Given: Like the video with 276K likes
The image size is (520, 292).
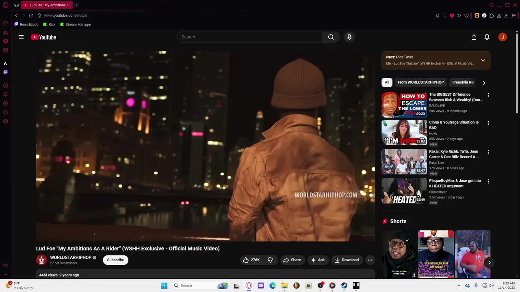Looking at the screenshot, I should point(251,260).
